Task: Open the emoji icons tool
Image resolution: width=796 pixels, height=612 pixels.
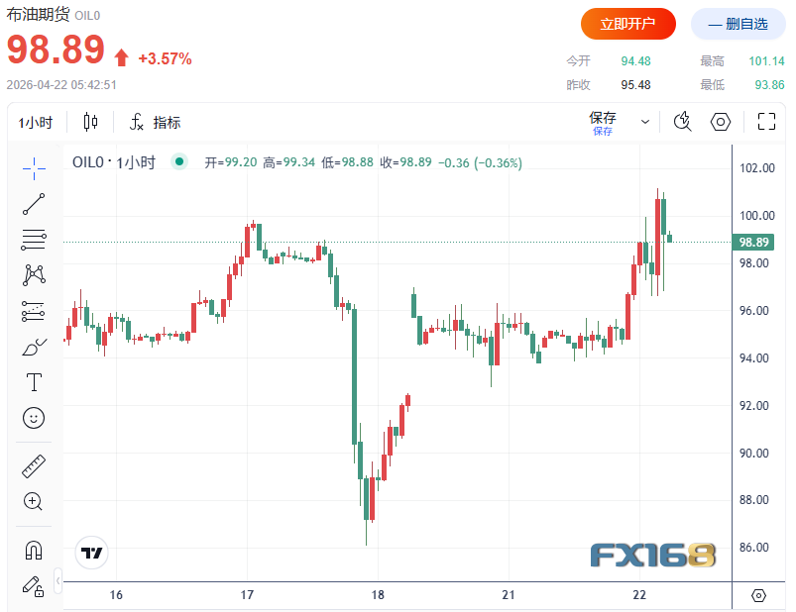Action: 34,418
